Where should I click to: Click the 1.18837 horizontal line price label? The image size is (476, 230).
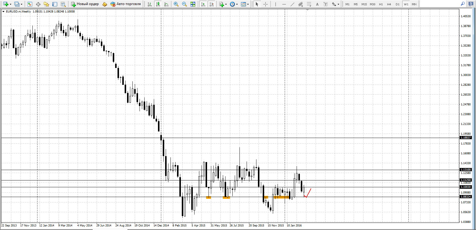click(466, 138)
